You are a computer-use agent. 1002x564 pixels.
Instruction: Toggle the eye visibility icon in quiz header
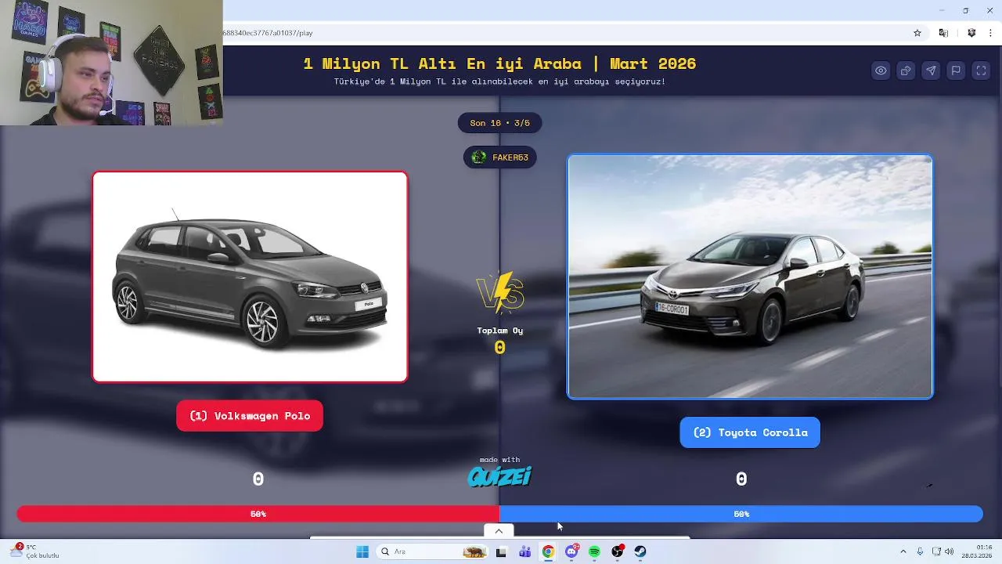pos(881,70)
